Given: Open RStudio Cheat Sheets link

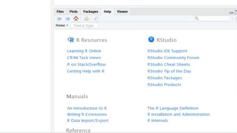Looking at the screenshot, I should coord(168,64).
